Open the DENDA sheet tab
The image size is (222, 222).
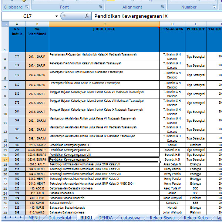105,218
